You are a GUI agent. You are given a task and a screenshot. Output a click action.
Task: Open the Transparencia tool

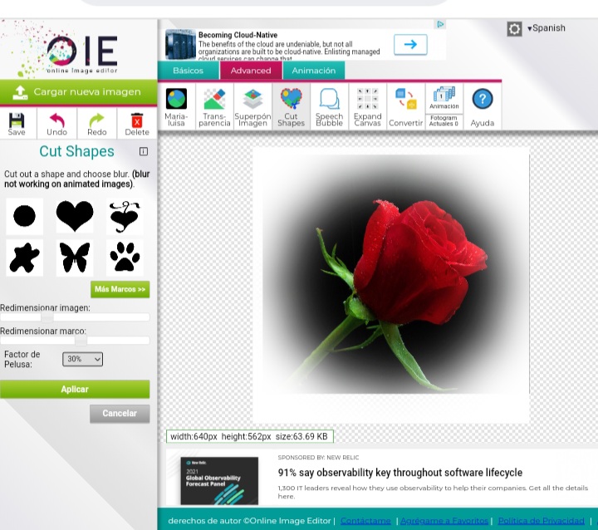214,106
